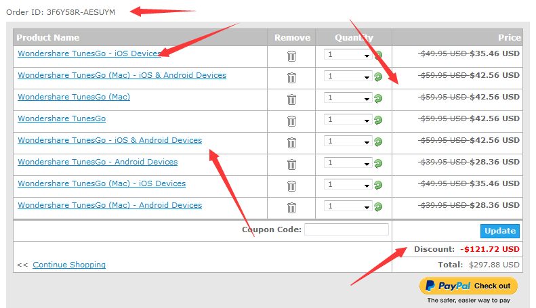
Task: Open quantity dropdown for TunesGo (Mac) - iOS Devices
Action: pyautogui.click(x=348, y=184)
